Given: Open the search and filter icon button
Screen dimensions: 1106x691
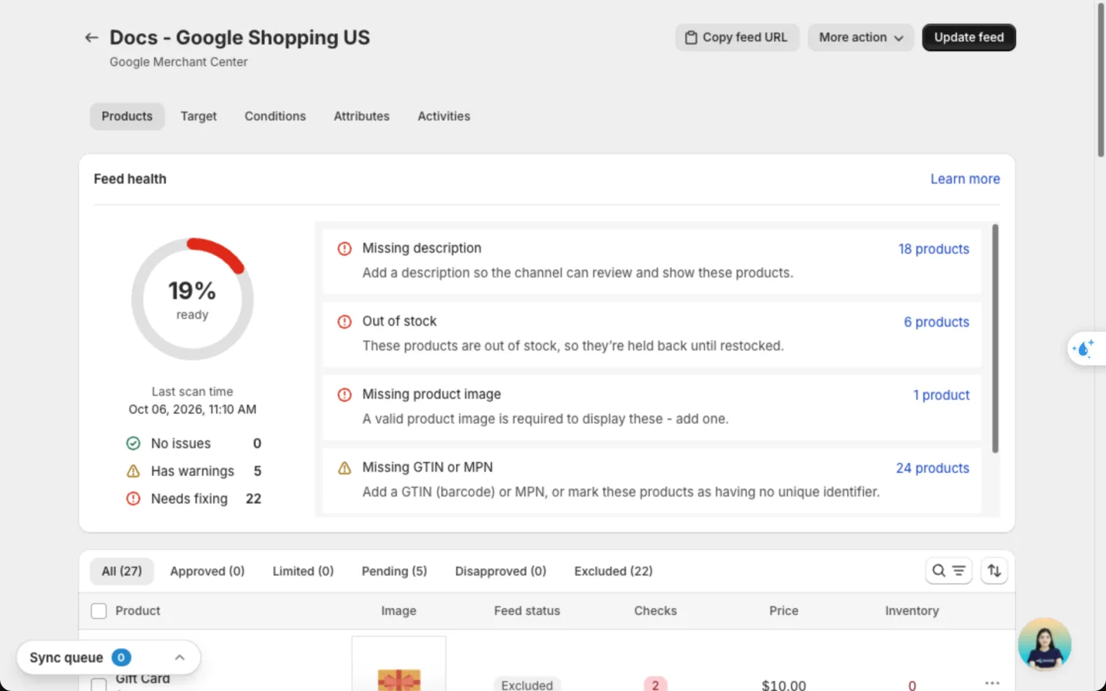Looking at the screenshot, I should pos(949,570).
